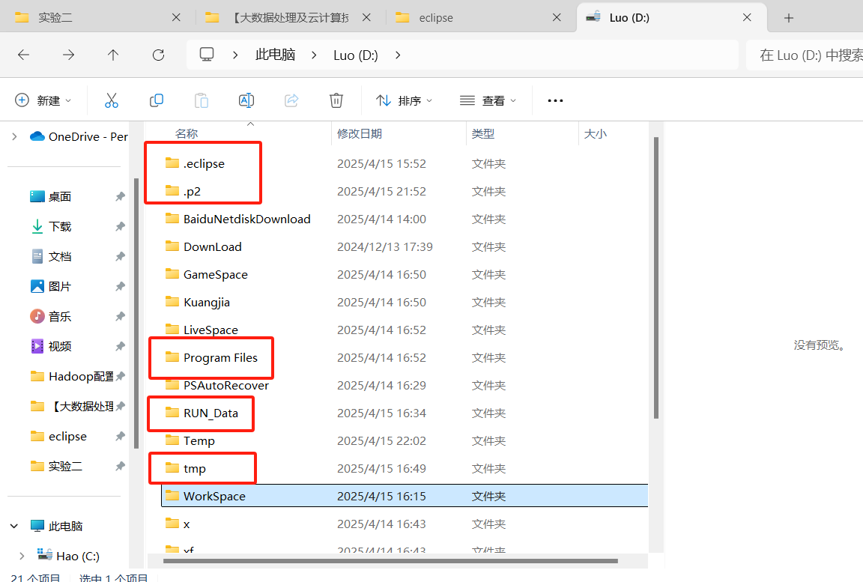Add a new tab with plus button
The width and height of the screenshot is (863, 582).
point(789,18)
